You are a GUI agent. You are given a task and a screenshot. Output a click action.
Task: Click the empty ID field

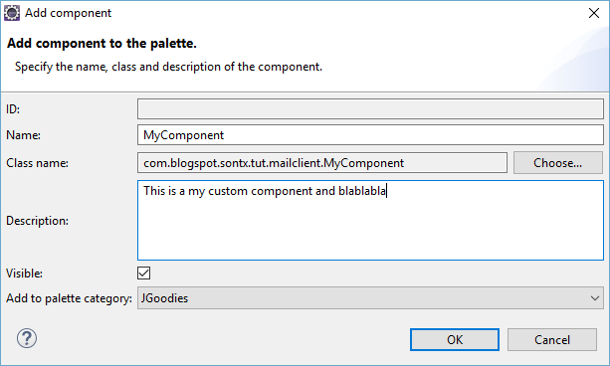(370, 109)
